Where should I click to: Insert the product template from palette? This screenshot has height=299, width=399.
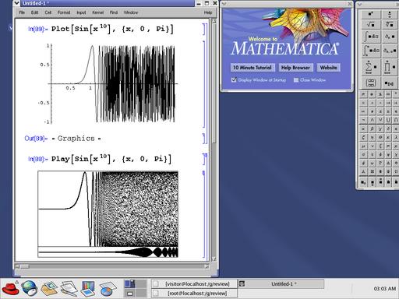point(390,67)
